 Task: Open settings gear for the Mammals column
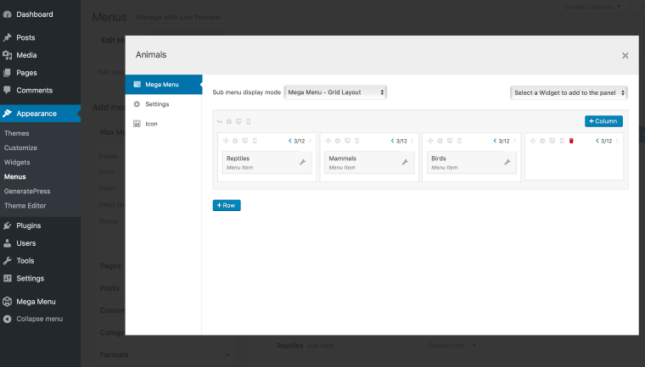coord(338,141)
